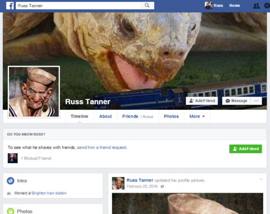Screen dimensions: 270x214
Task: Open the Popeye profile picture
Action: (34, 92)
